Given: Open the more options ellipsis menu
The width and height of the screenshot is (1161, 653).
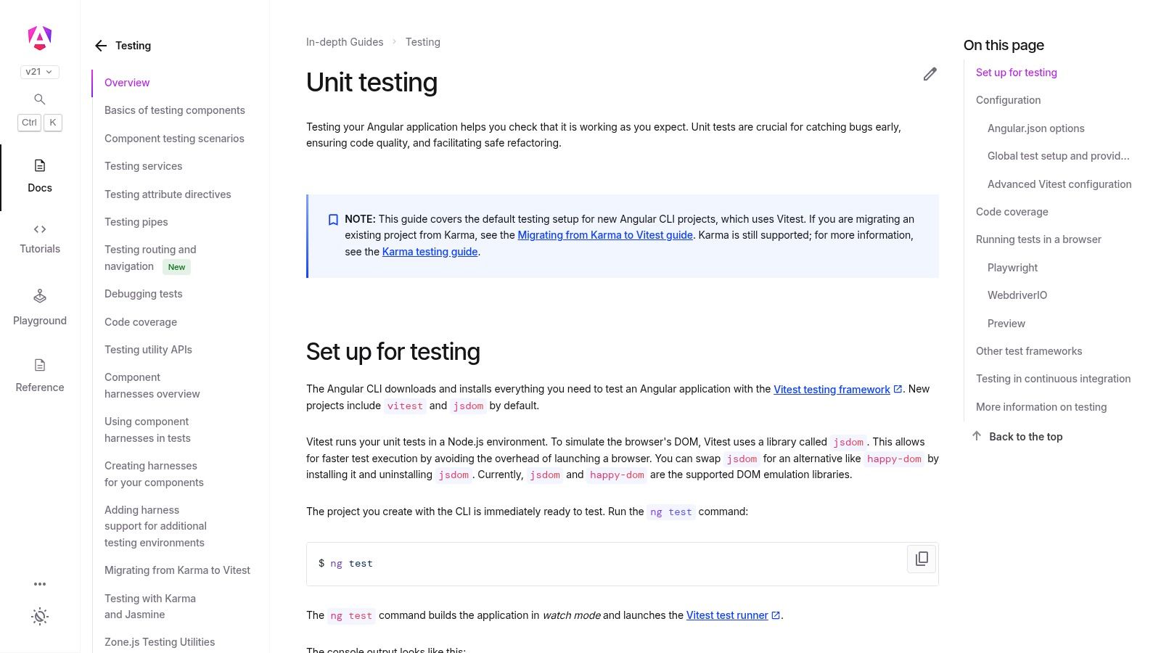Looking at the screenshot, I should (x=39, y=583).
